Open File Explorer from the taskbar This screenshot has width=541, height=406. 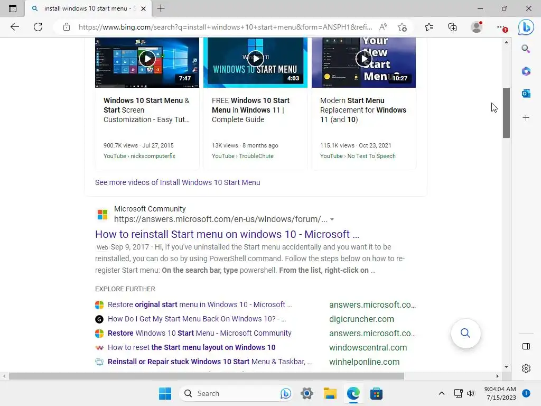tap(330, 393)
